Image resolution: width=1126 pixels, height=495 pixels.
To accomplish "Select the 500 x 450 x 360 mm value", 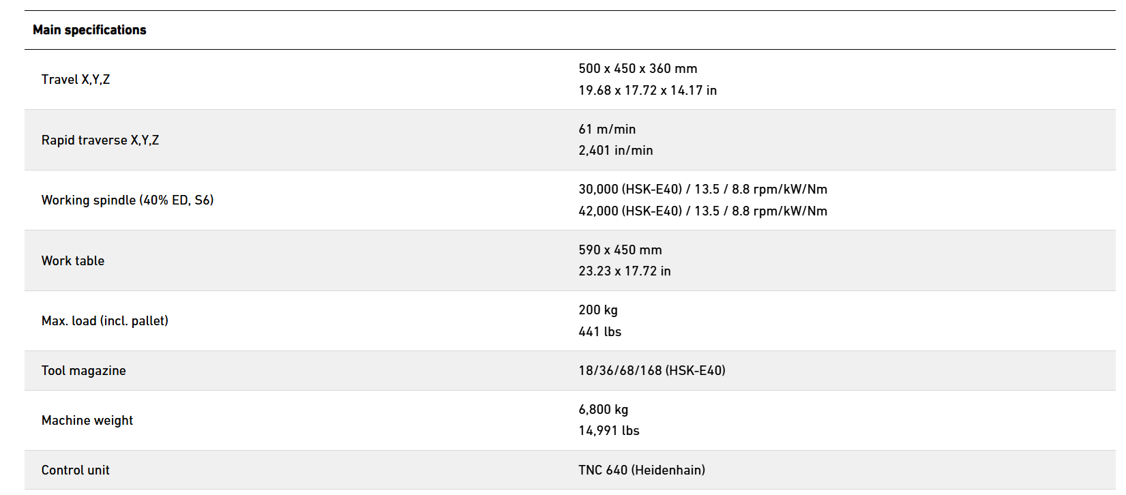I will tap(638, 69).
